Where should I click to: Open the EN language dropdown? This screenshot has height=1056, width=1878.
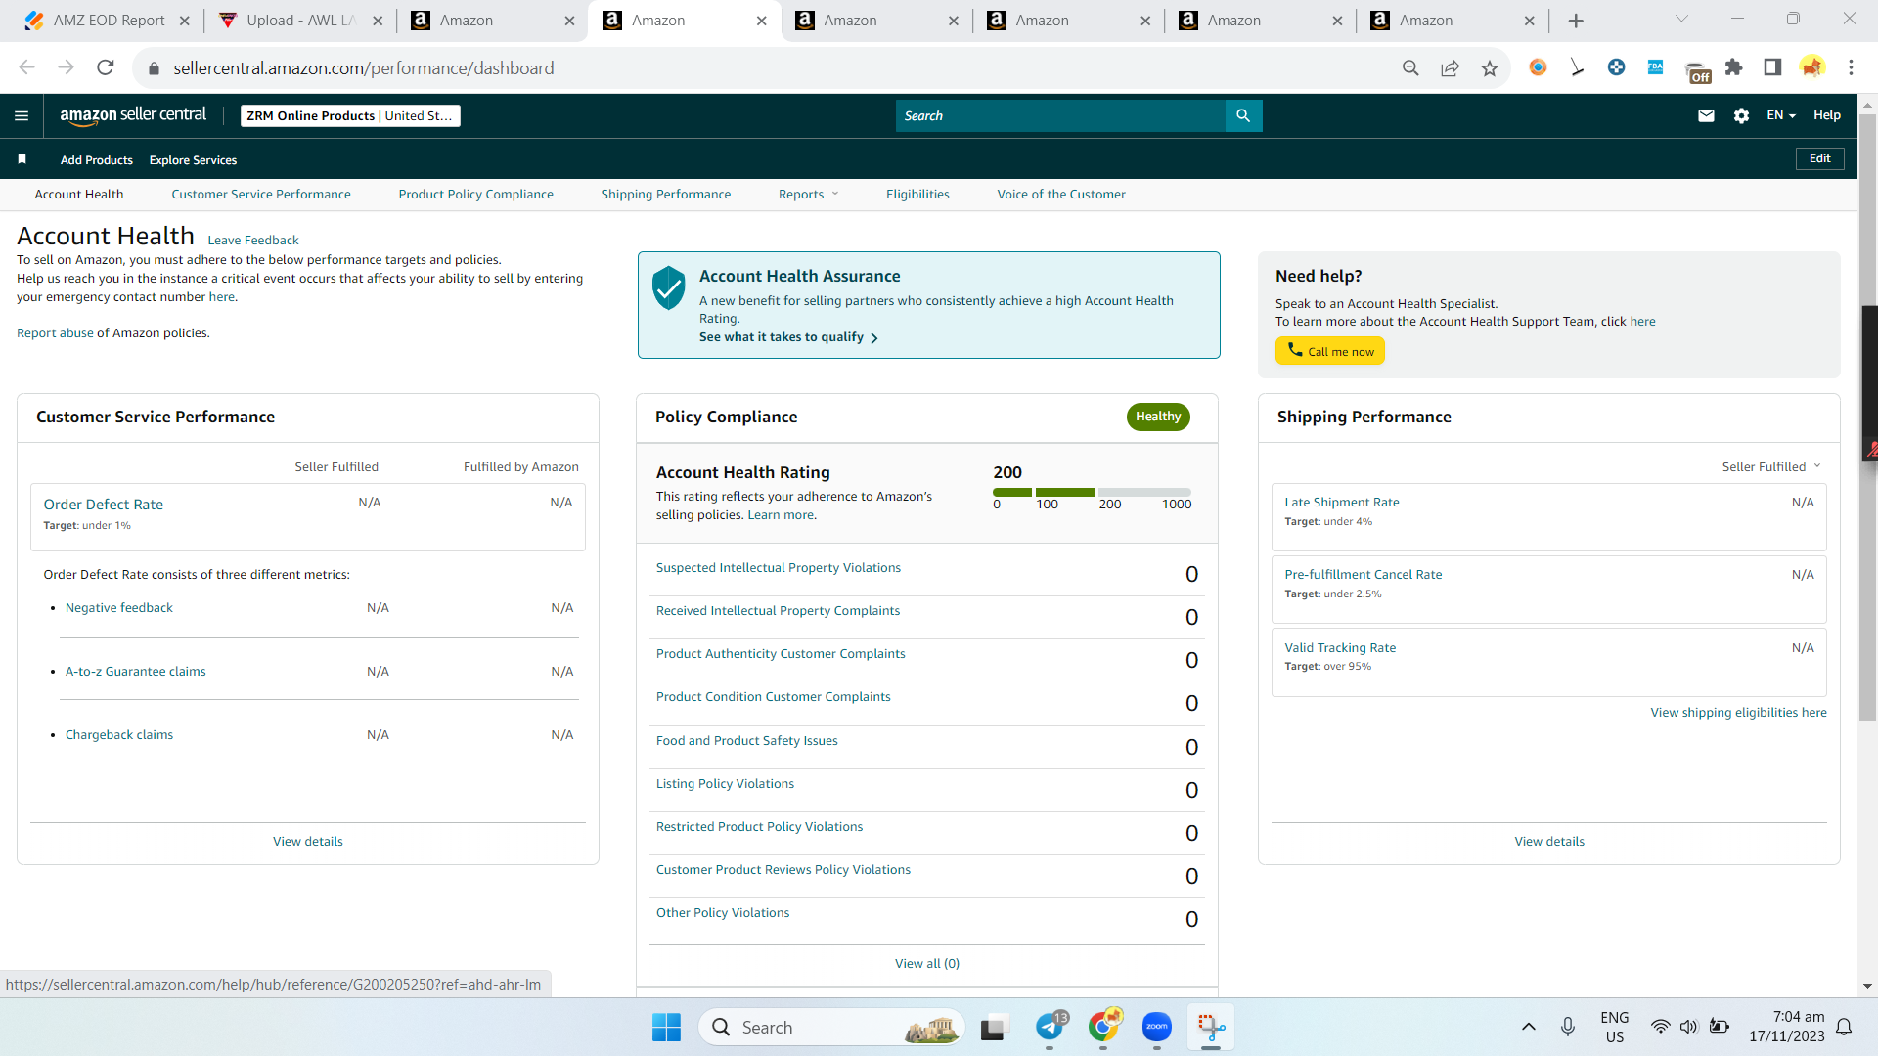[1780, 115]
